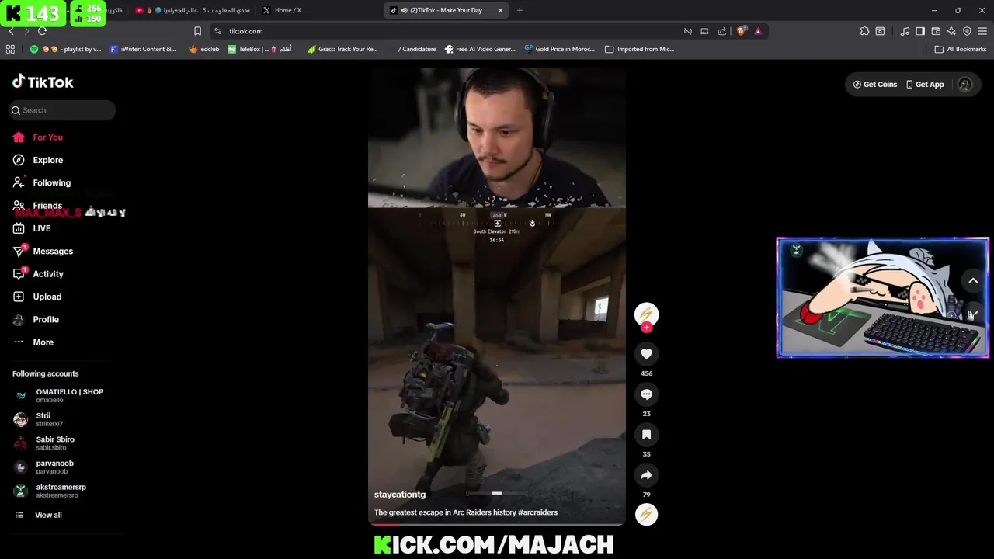Viewport: 994px width, 559px height.
Task: Open LIVE section icon
Action: [x=19, y=228]
